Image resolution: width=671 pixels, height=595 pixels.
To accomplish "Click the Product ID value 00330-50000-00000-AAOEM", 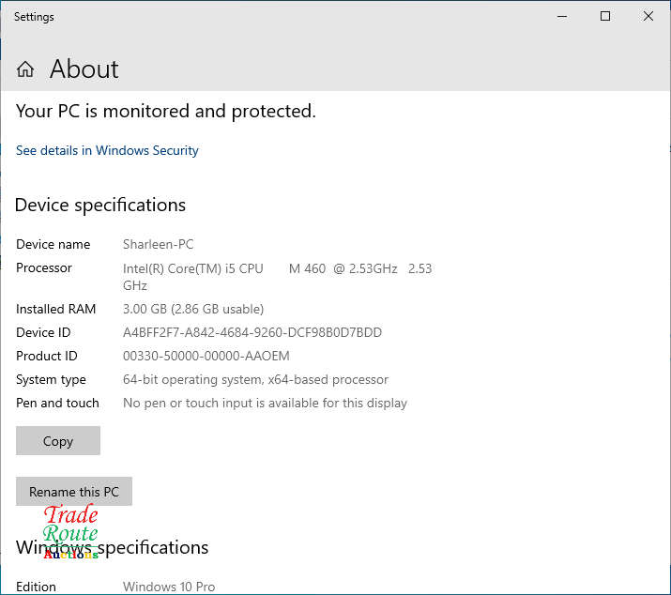I will pos(206,356).
